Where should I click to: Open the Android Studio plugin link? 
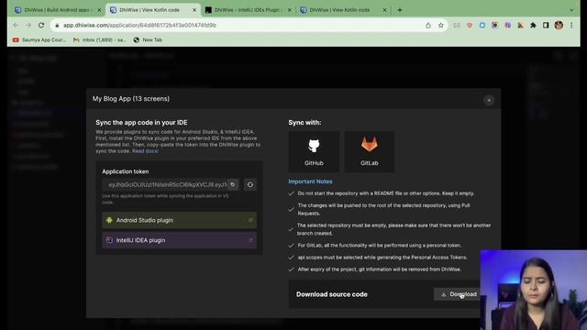click(x=180, y=220)
